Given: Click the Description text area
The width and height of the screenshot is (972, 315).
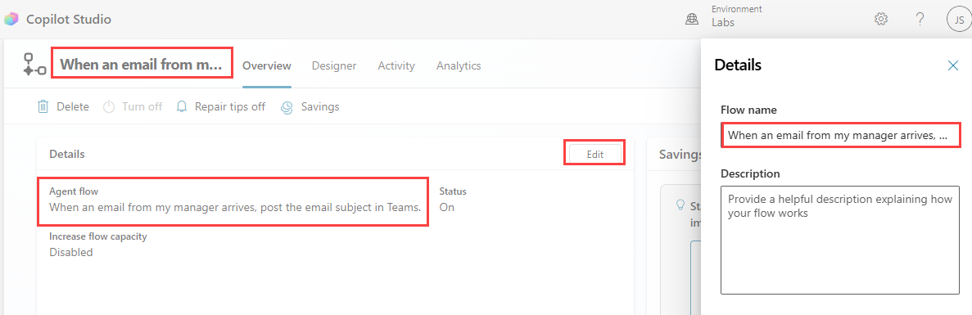Looking at the screenshot, I should coord(840,240).
